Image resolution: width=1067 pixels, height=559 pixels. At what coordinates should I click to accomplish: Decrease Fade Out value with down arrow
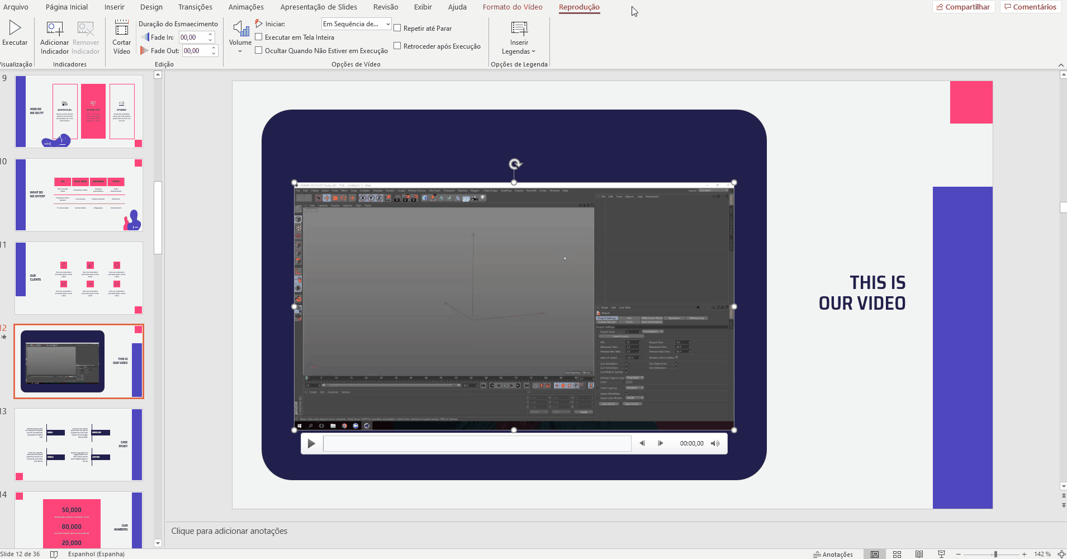214,53
